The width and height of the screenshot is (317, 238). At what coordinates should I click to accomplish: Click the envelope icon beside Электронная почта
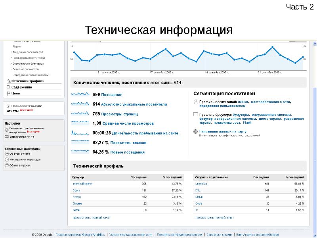7,136
